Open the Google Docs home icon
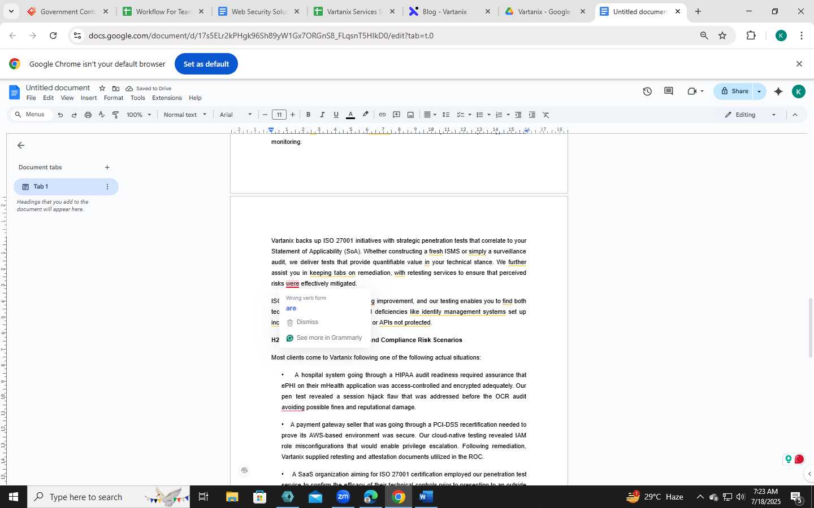 tap(15, 92)
